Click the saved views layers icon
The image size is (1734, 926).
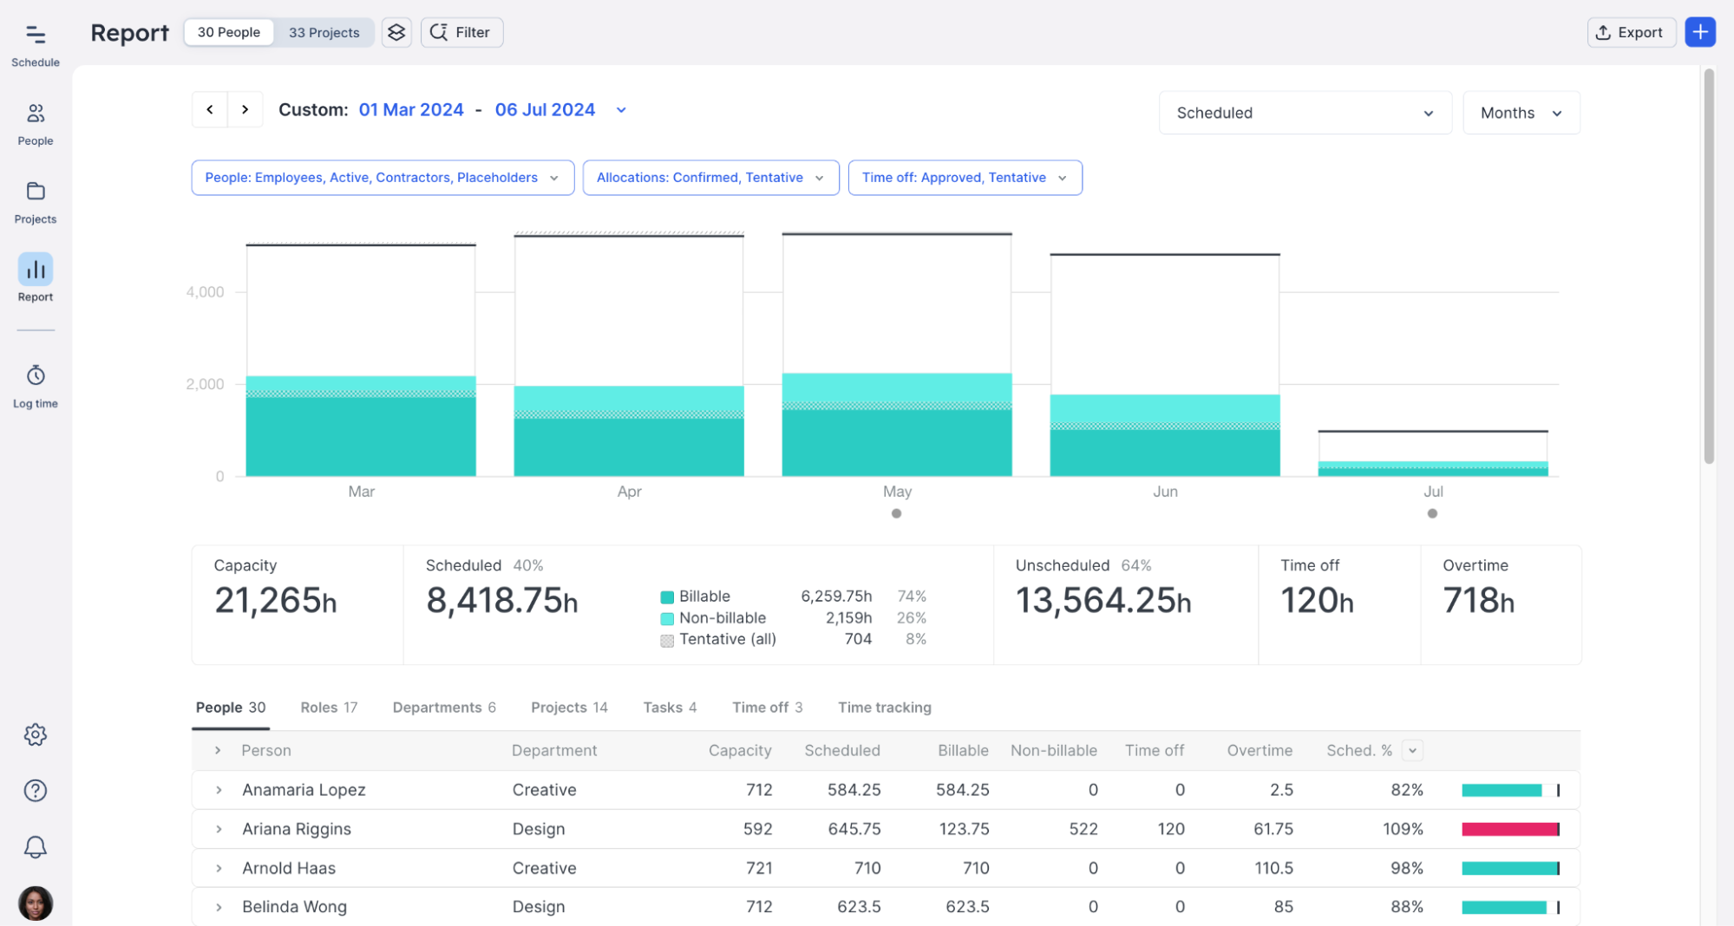point(396,32)
